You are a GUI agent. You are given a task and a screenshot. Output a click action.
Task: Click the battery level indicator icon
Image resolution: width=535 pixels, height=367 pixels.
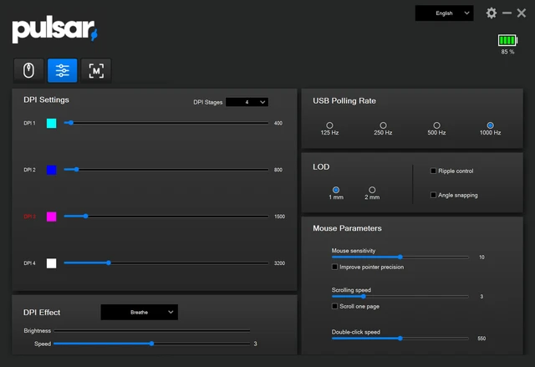507,39
